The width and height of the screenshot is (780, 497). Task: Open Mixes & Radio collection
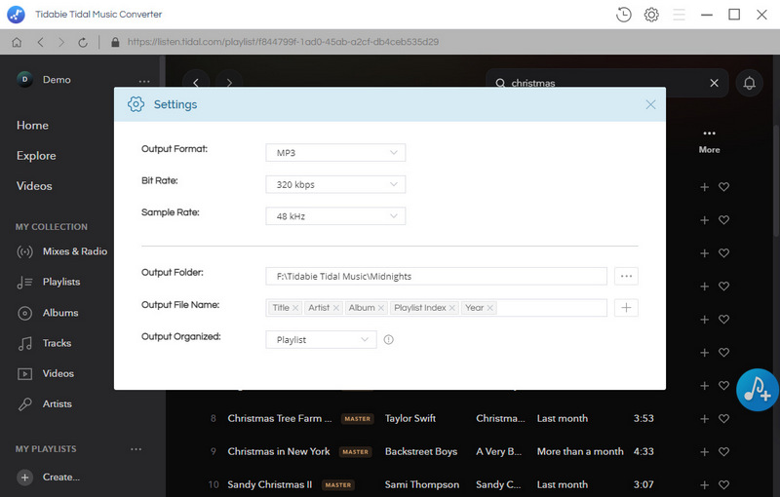tap(62, 251)
